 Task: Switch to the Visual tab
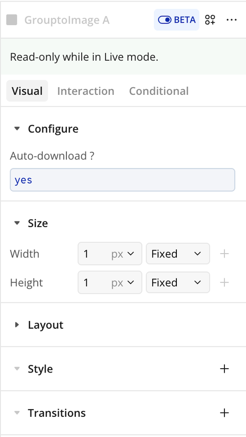pos(27,91)
